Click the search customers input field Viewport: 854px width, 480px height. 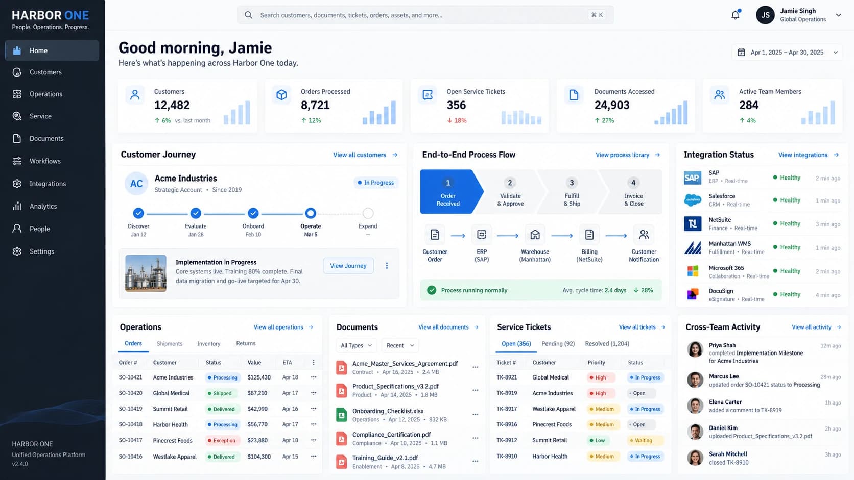pos(425,15)
